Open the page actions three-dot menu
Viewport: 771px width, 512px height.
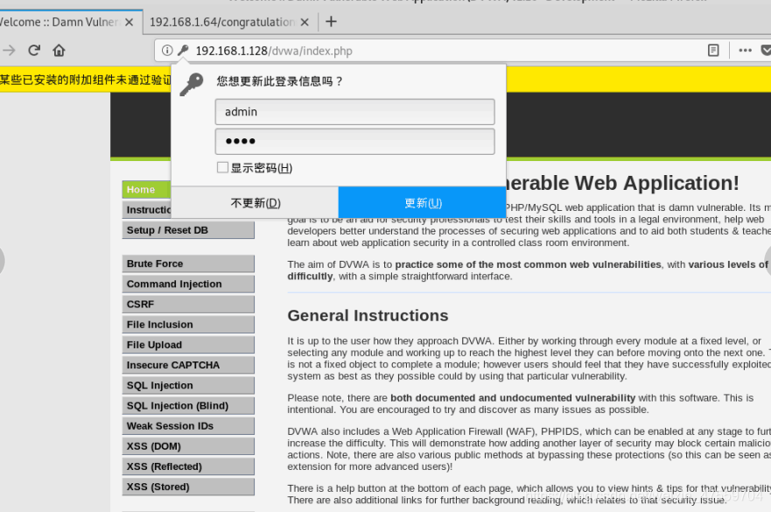[x=745, y=50]
